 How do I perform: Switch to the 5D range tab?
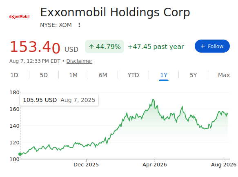[44, 75]
